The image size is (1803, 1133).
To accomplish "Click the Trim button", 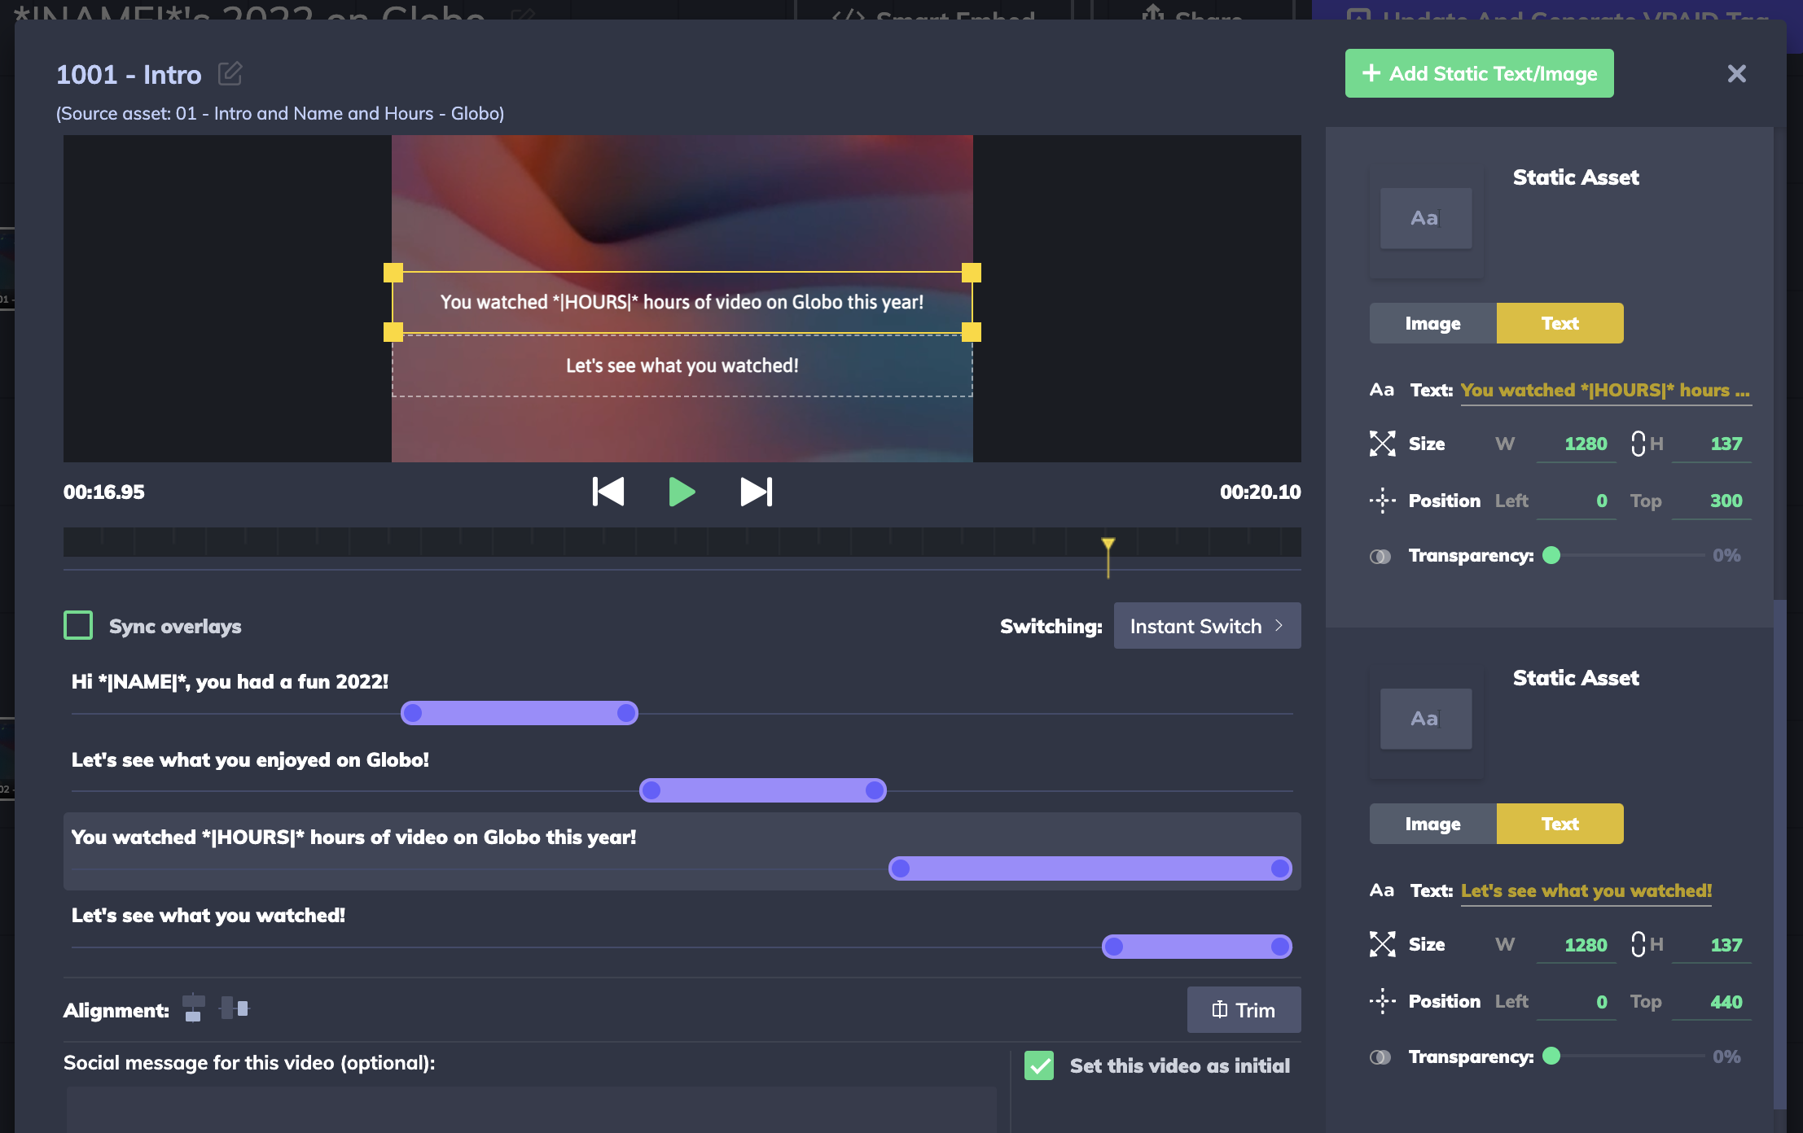I will coord(1243,1010).
